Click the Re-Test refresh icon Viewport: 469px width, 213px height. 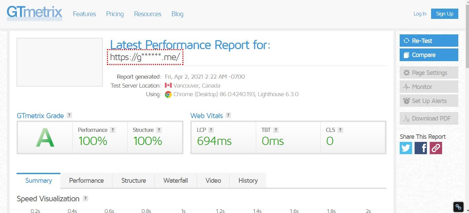point(406,41)
